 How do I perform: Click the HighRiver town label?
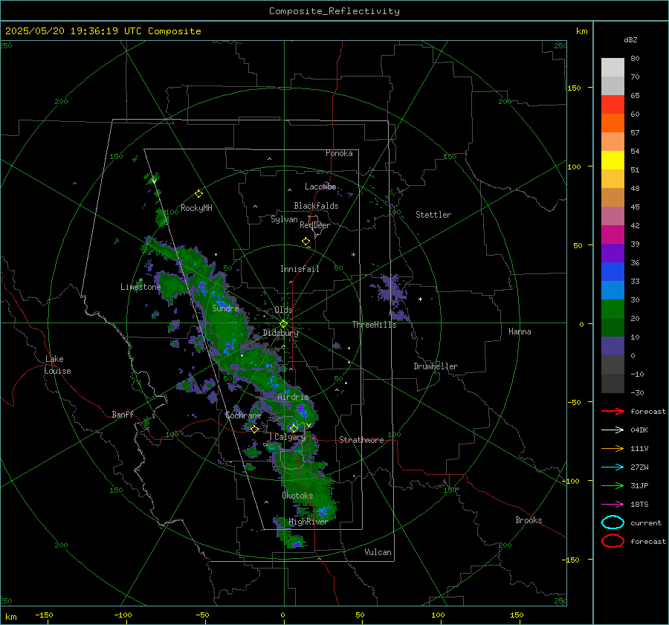[x=308, y=522]
